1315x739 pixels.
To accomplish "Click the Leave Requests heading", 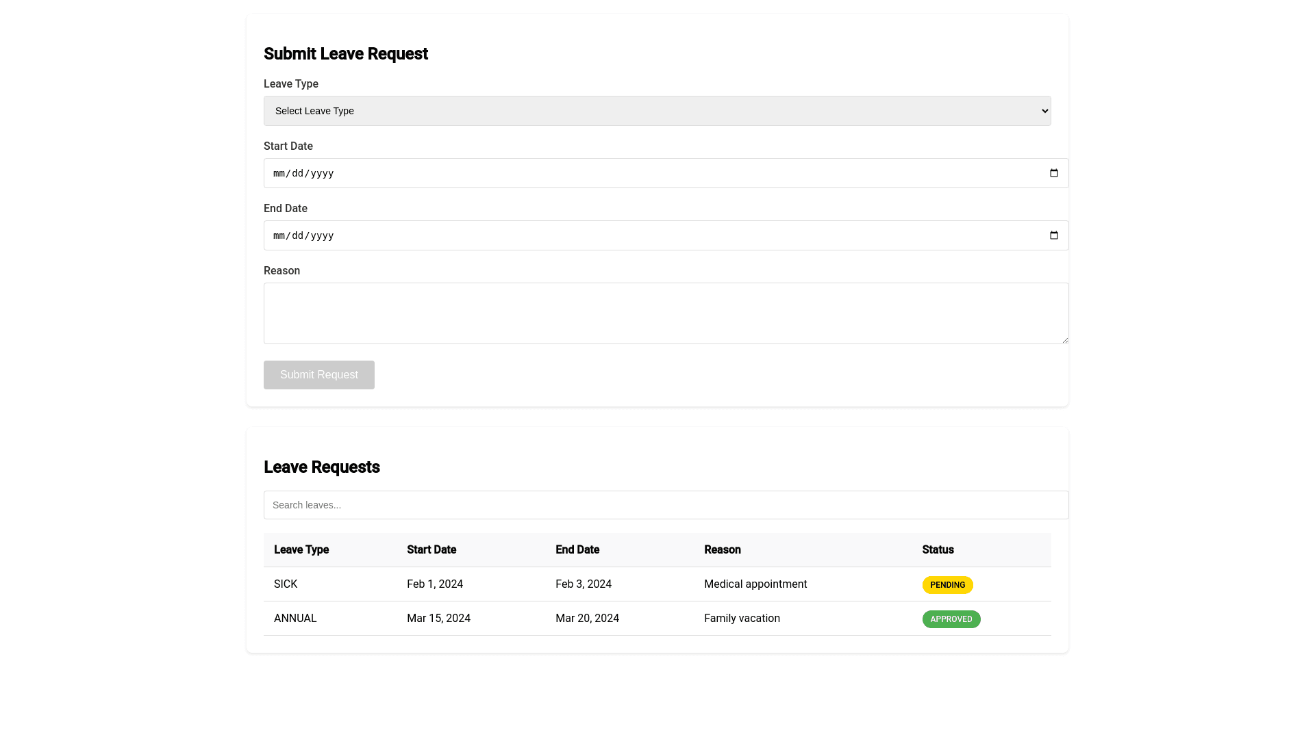I will tap(322, 467).
